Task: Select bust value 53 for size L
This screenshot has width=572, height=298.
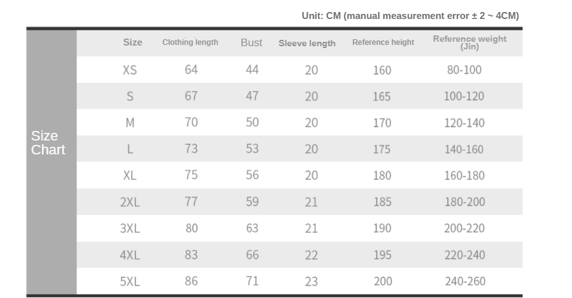Action: pyautogui.click(x=252, y=149)
